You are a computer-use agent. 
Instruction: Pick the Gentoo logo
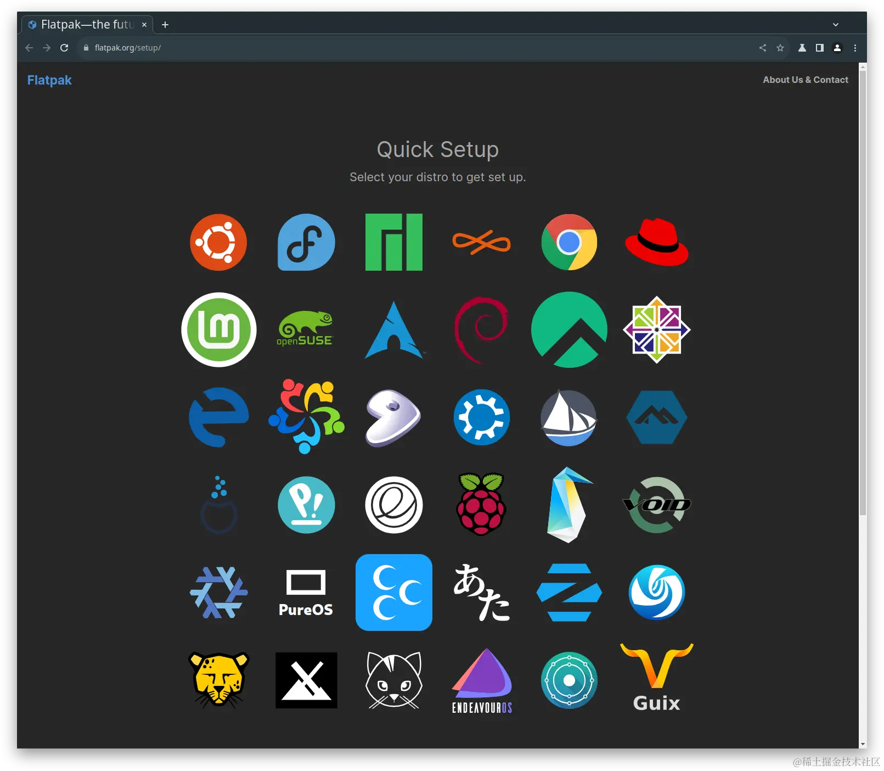393,418
